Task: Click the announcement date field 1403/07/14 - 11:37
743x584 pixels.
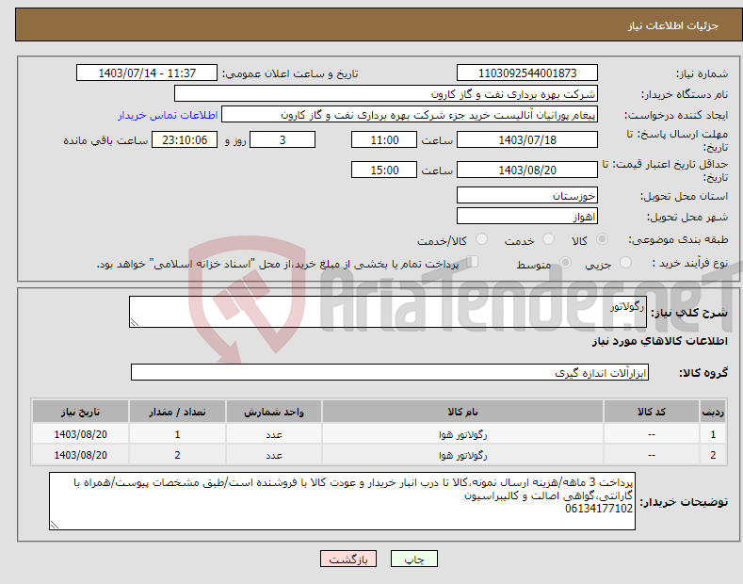Action: coord(147,73)
